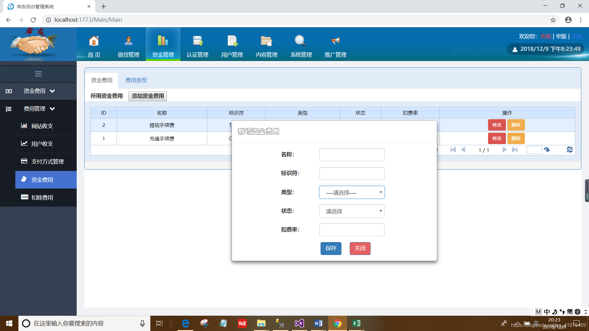The width and height of the screenshot is (589, 331).
Task: Focus the 标识符 identifier input field
Action: 352,173
